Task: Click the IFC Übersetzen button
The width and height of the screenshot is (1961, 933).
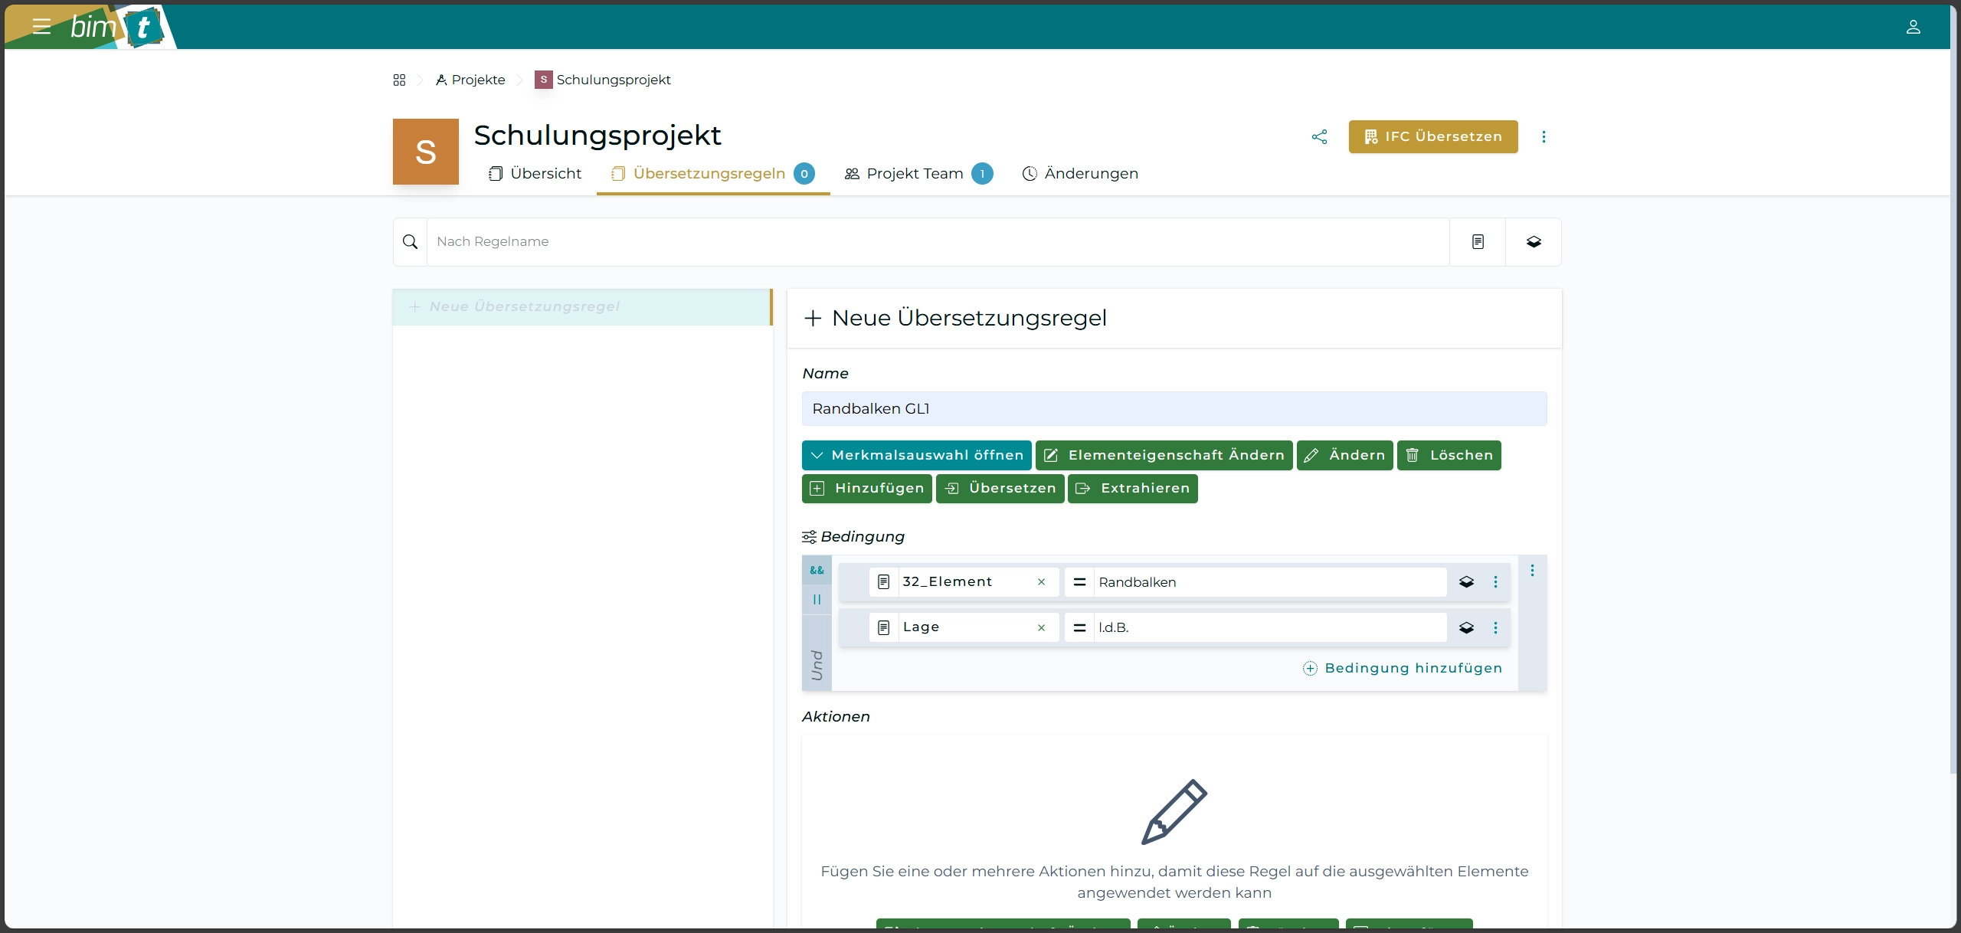Action: [1432, 137]
